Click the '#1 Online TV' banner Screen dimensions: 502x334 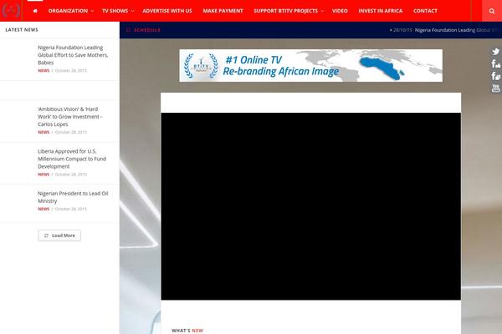(311, 65)
